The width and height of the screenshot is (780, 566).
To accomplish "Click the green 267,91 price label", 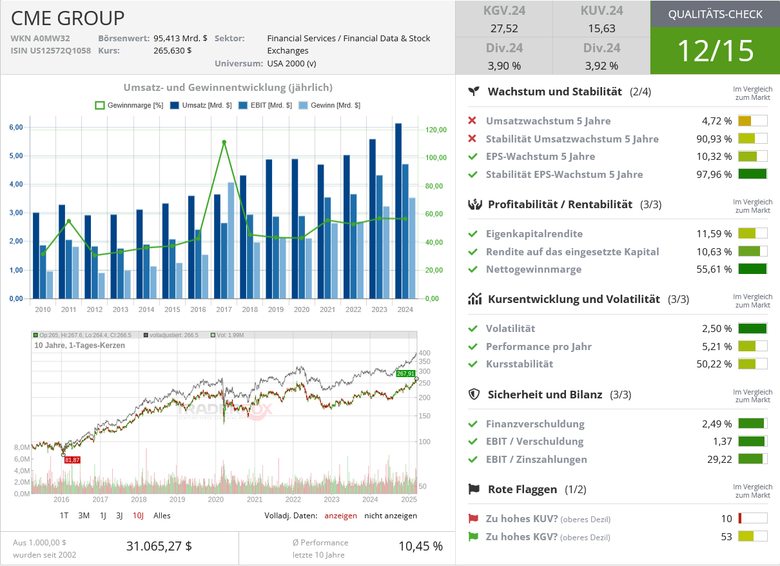I will pos(405,374).
